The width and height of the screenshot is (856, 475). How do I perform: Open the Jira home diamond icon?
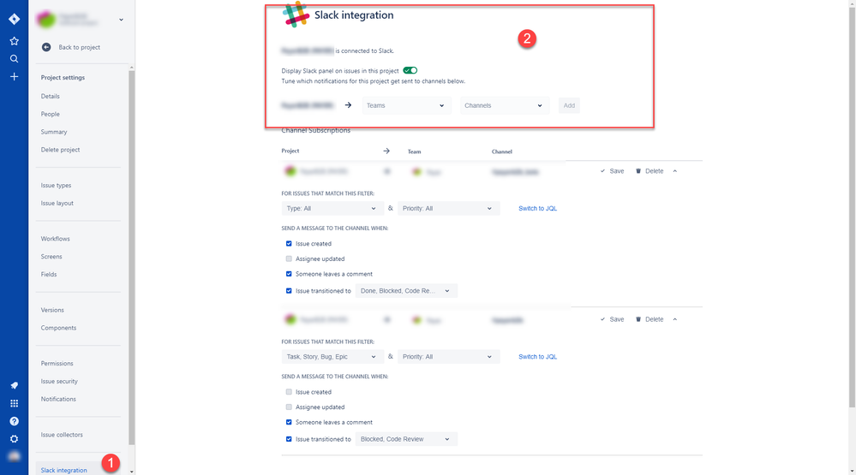(15, 19)
